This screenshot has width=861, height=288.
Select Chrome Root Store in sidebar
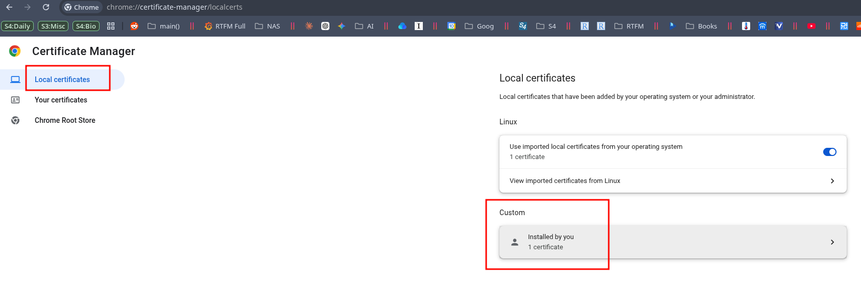pos(65,120)
